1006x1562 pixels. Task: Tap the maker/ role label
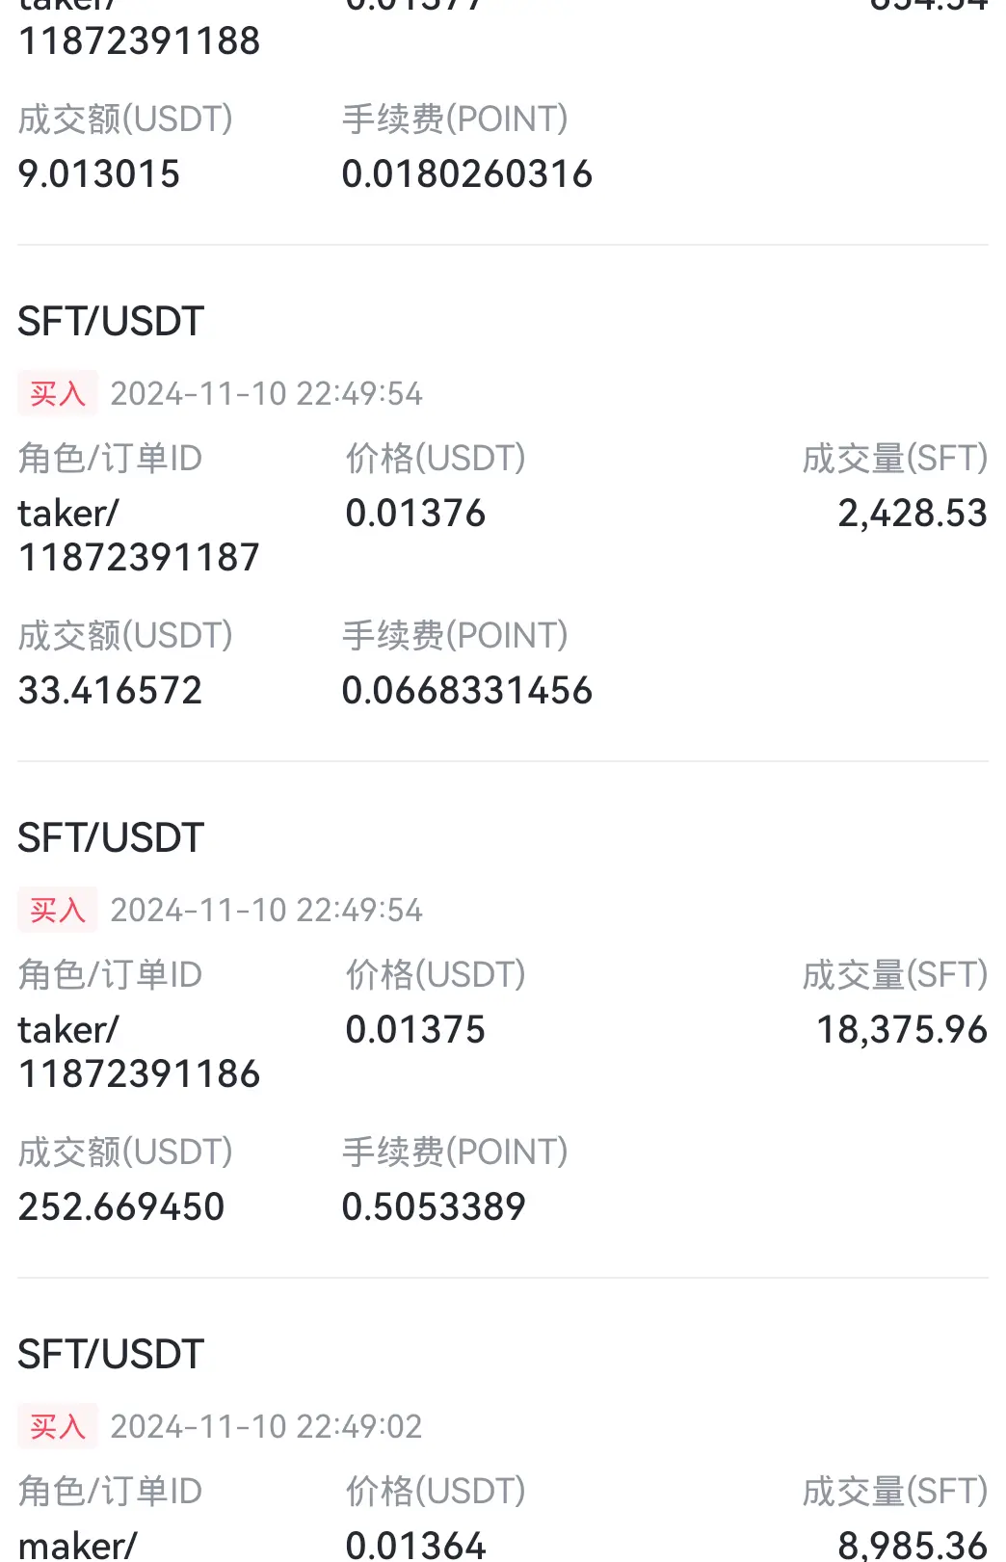click(78, 1545)
